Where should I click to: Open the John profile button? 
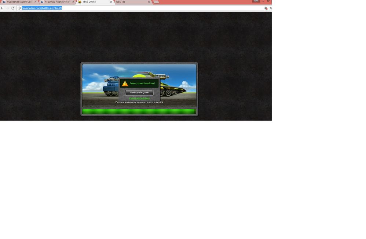click(256, 1)
